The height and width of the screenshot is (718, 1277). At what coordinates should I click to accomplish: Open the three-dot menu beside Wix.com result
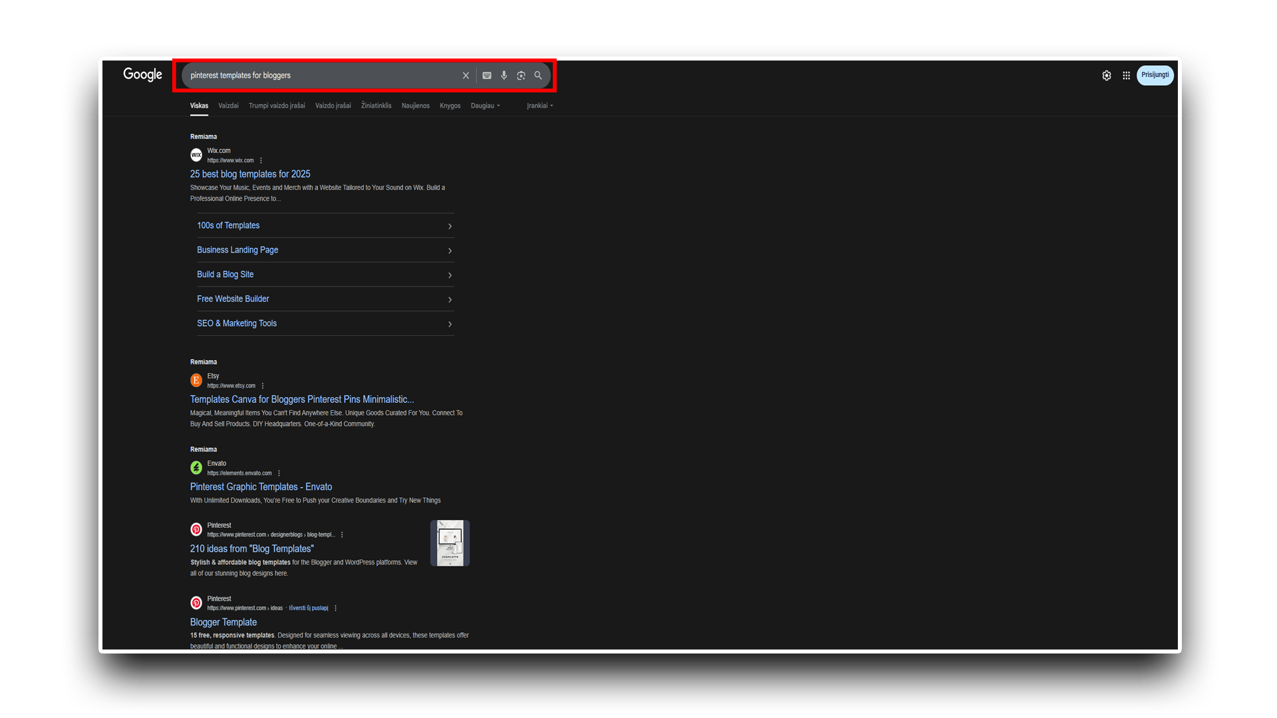261,160
